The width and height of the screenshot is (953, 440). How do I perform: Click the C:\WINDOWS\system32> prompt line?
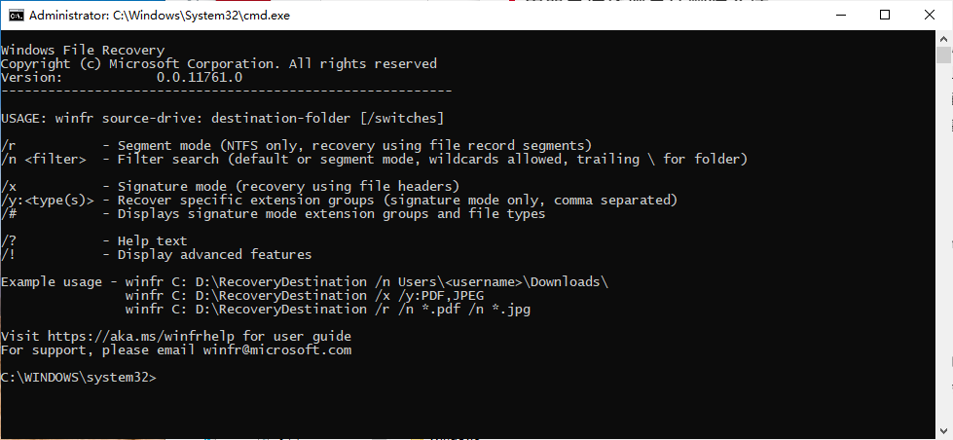point(78,377)
